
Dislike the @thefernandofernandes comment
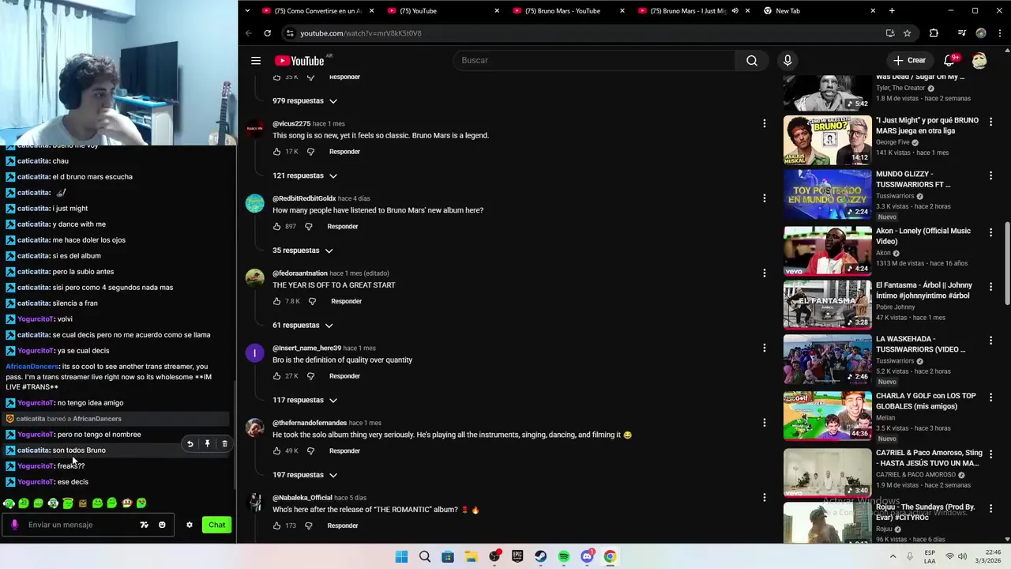point(310,451)
